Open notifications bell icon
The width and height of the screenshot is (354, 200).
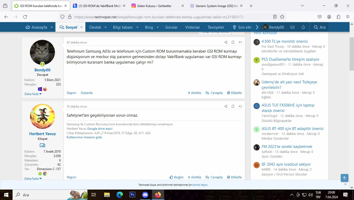pos(303,27)
